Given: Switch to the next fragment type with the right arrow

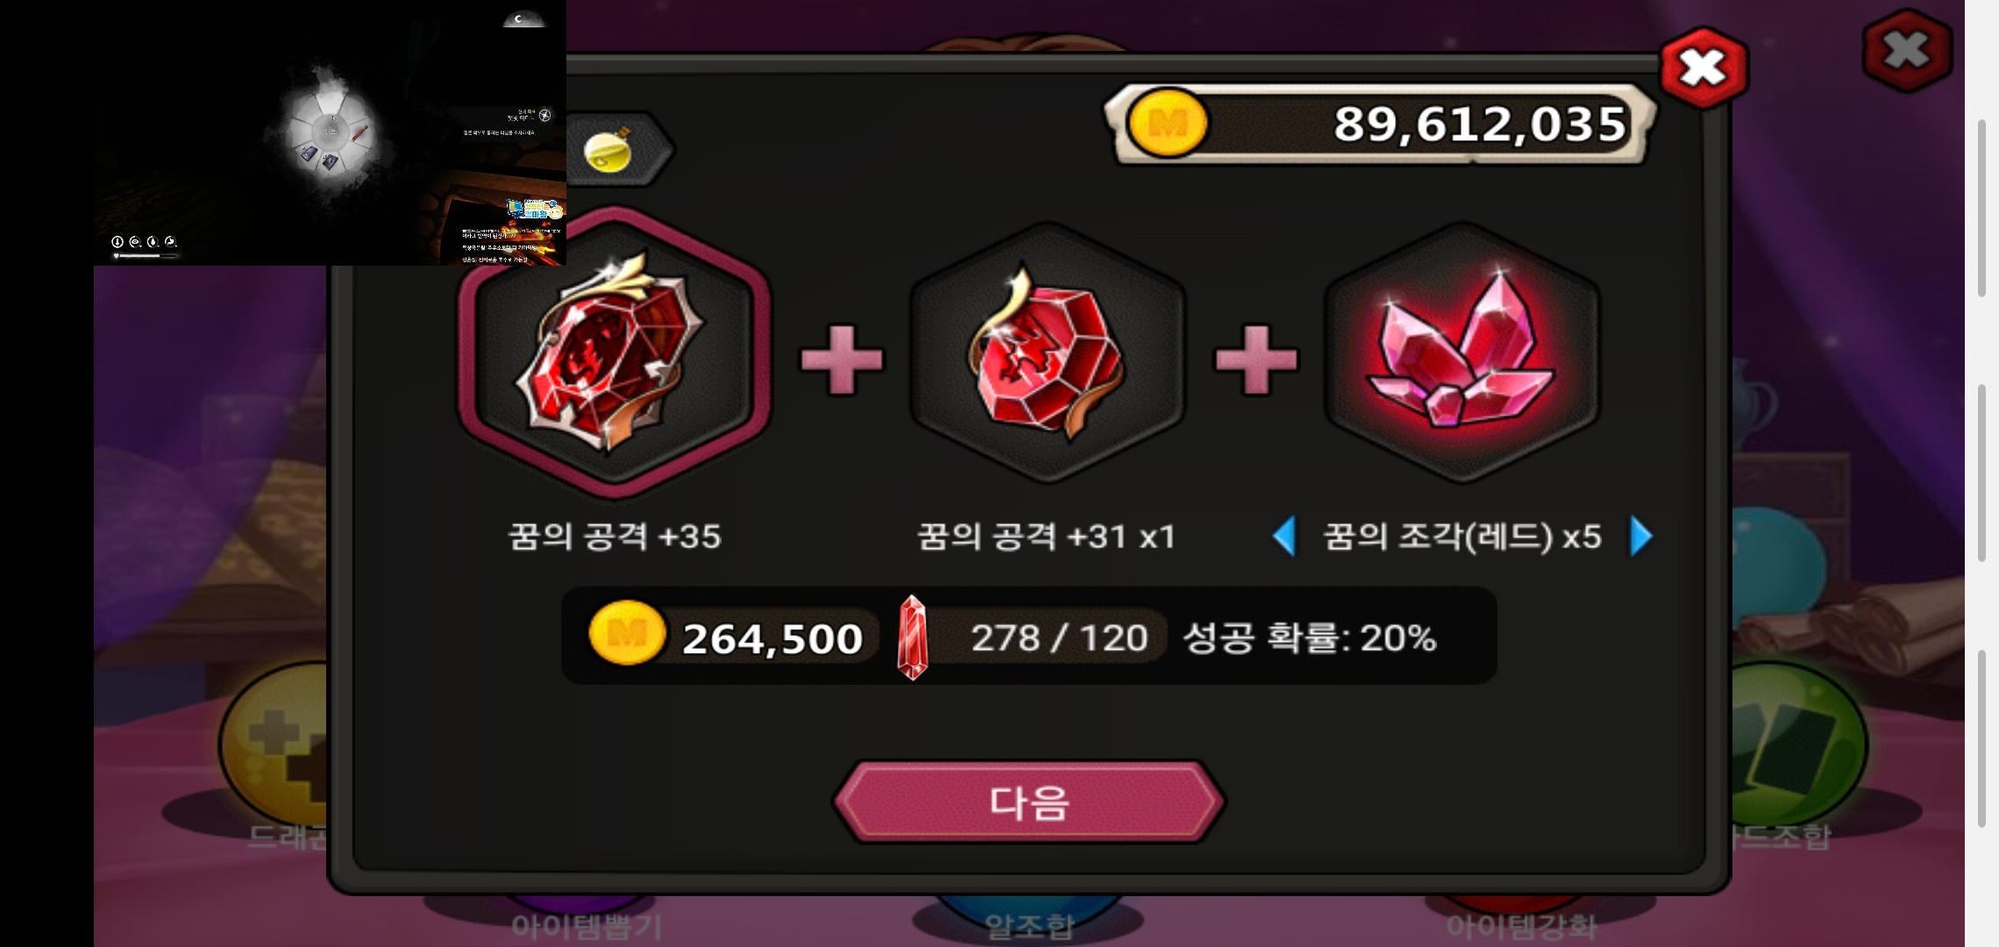Looking at the screenshot, I should click(1640, 536).
